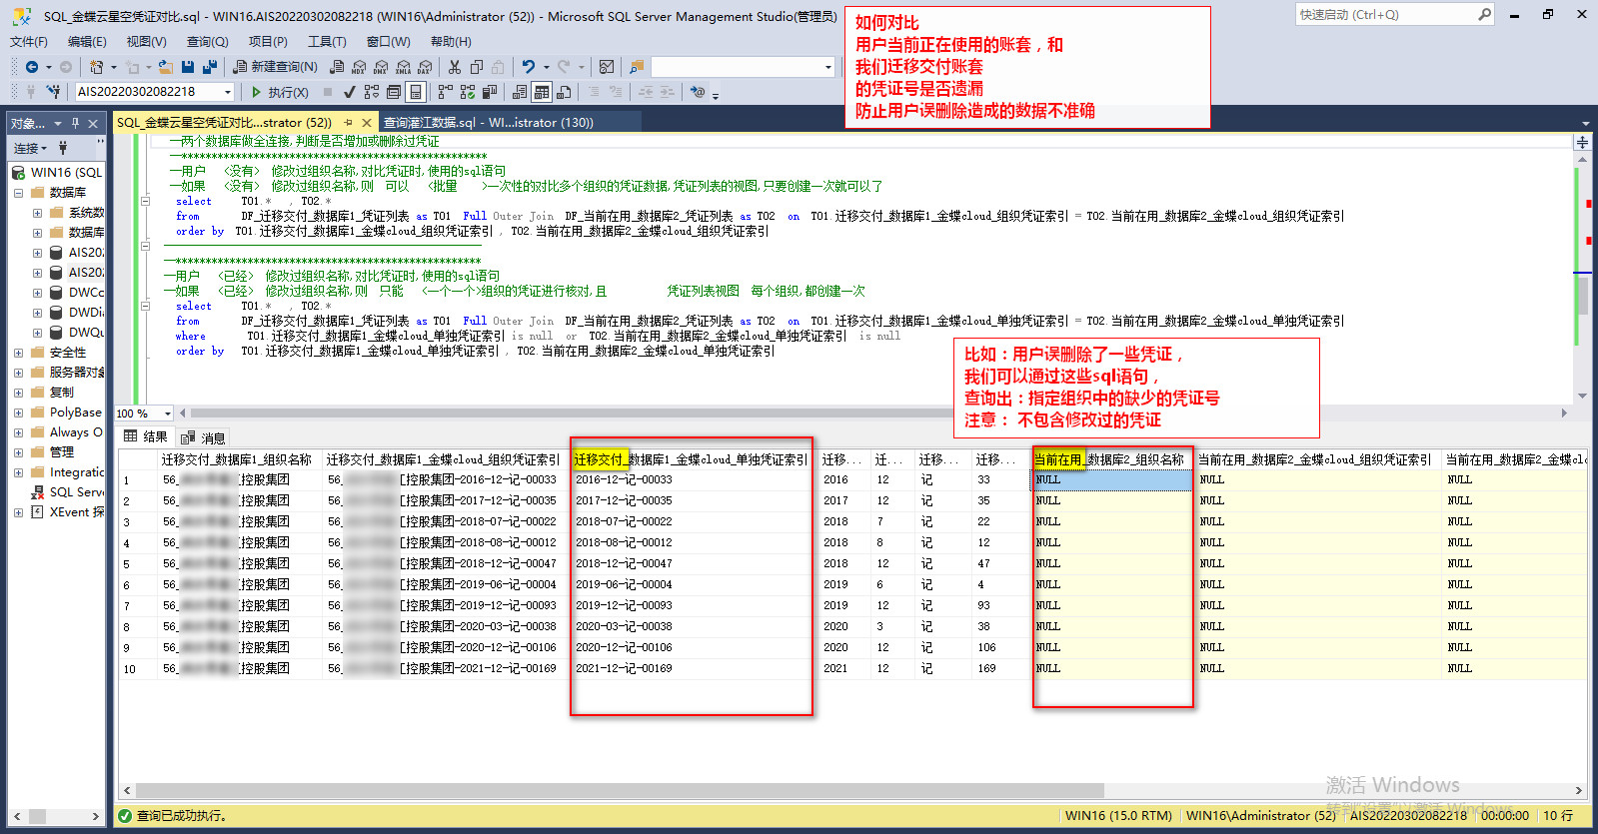1598x834 pixels.
Task: Click the MDX query icon
Action: (359, 67)
